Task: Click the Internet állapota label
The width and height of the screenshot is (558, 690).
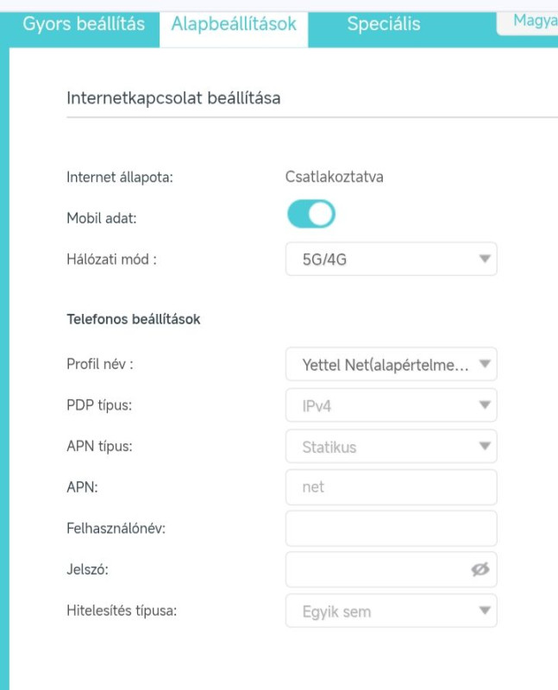Action: pos(120,178)
